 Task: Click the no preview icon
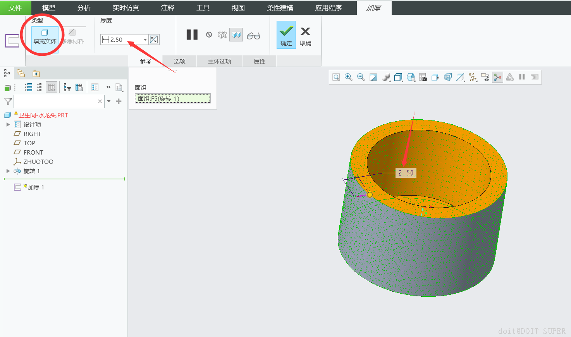point(209,35)
